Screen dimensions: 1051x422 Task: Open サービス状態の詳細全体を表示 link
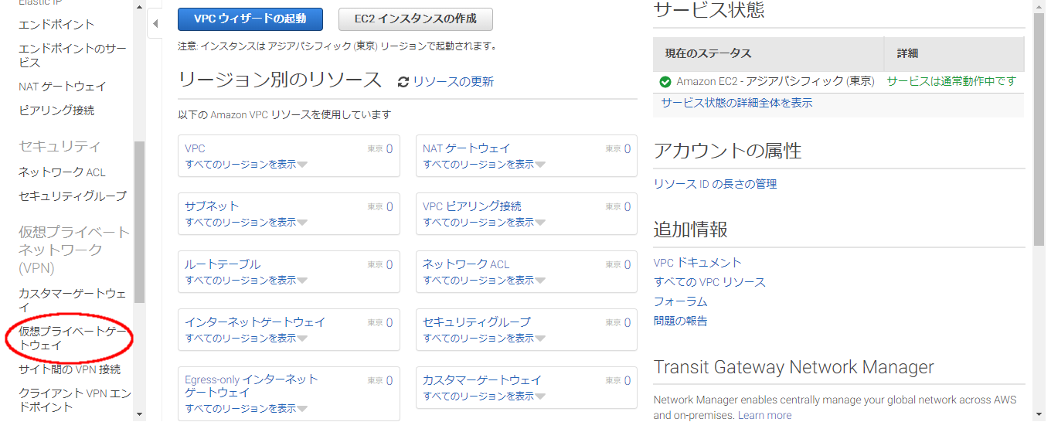(736, 103)
